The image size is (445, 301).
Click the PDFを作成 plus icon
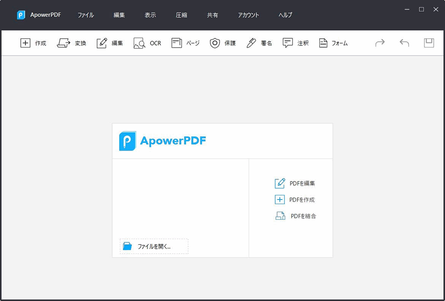click(280, 200)
